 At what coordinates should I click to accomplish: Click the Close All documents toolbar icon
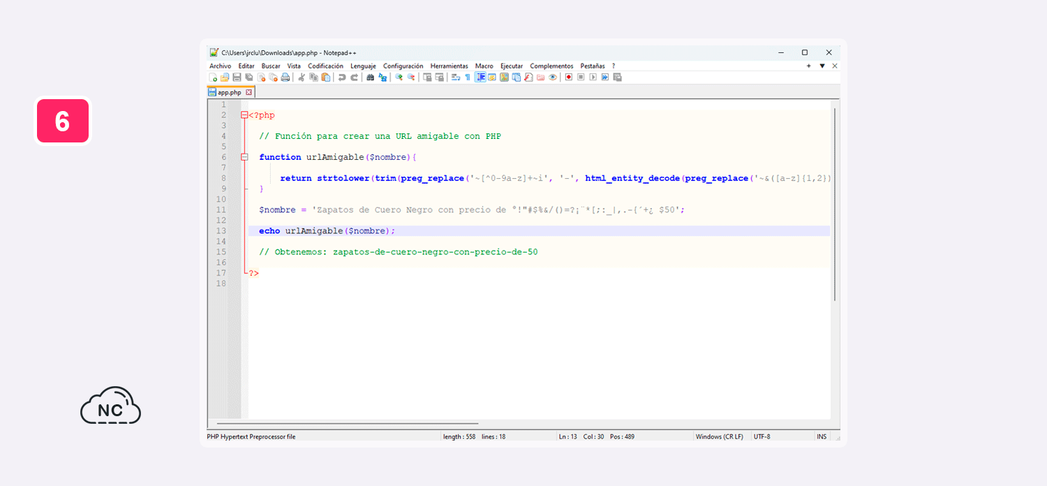[273, 78]
